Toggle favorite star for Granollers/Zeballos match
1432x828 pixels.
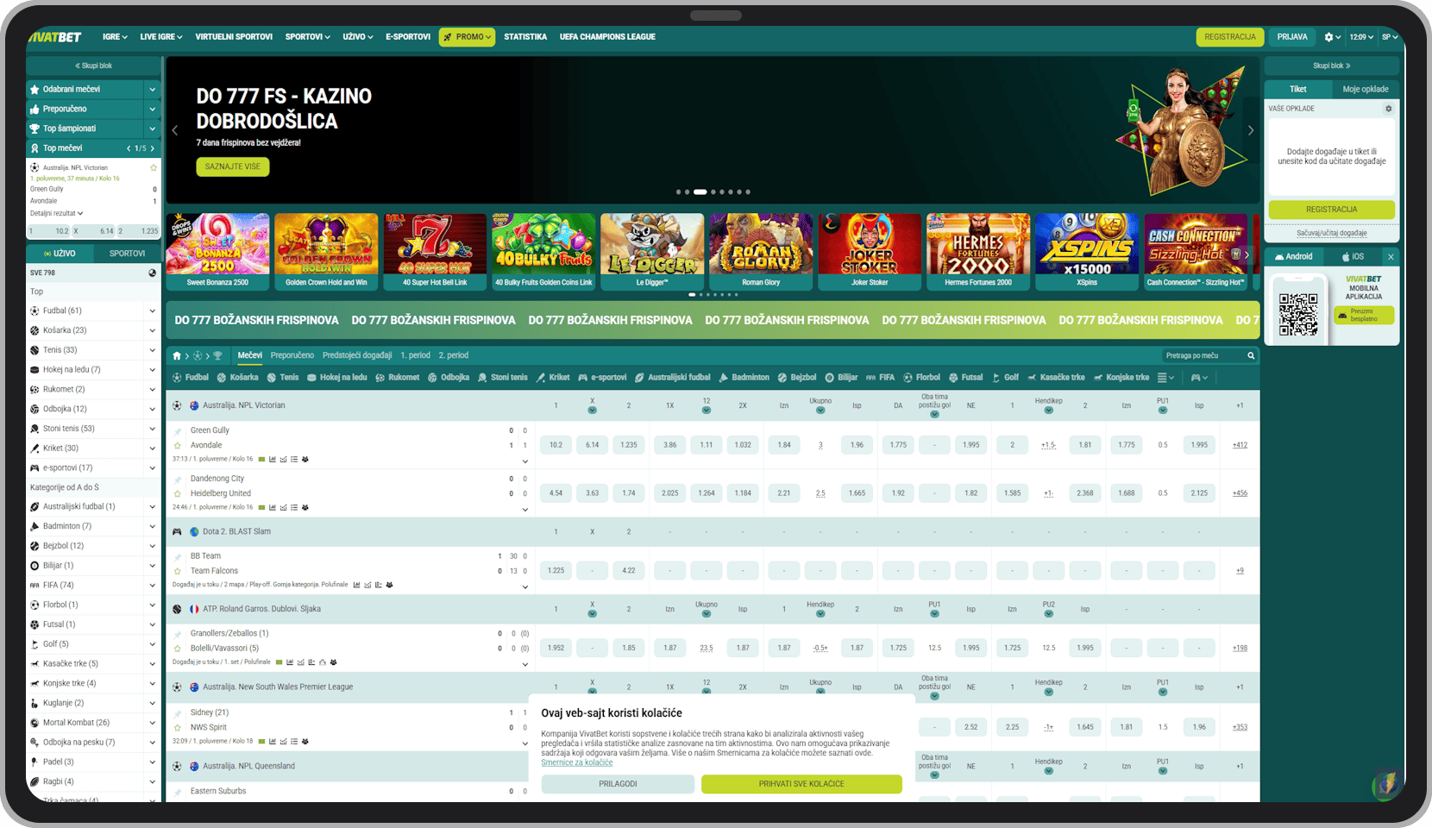[178, 649]
